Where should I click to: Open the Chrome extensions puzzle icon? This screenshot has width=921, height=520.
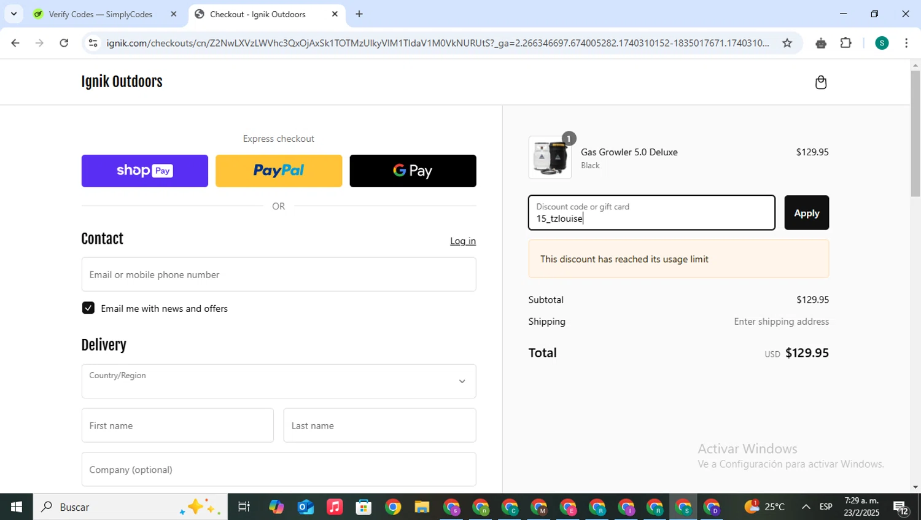click(x=846, y=43)
